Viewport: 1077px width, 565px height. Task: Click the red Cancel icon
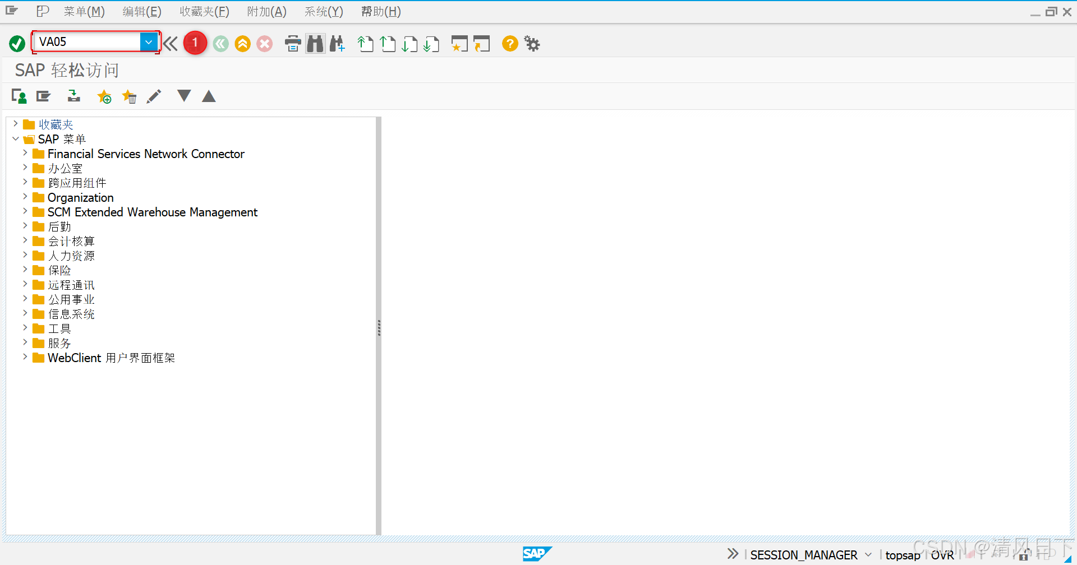click(x=265, y=44)
